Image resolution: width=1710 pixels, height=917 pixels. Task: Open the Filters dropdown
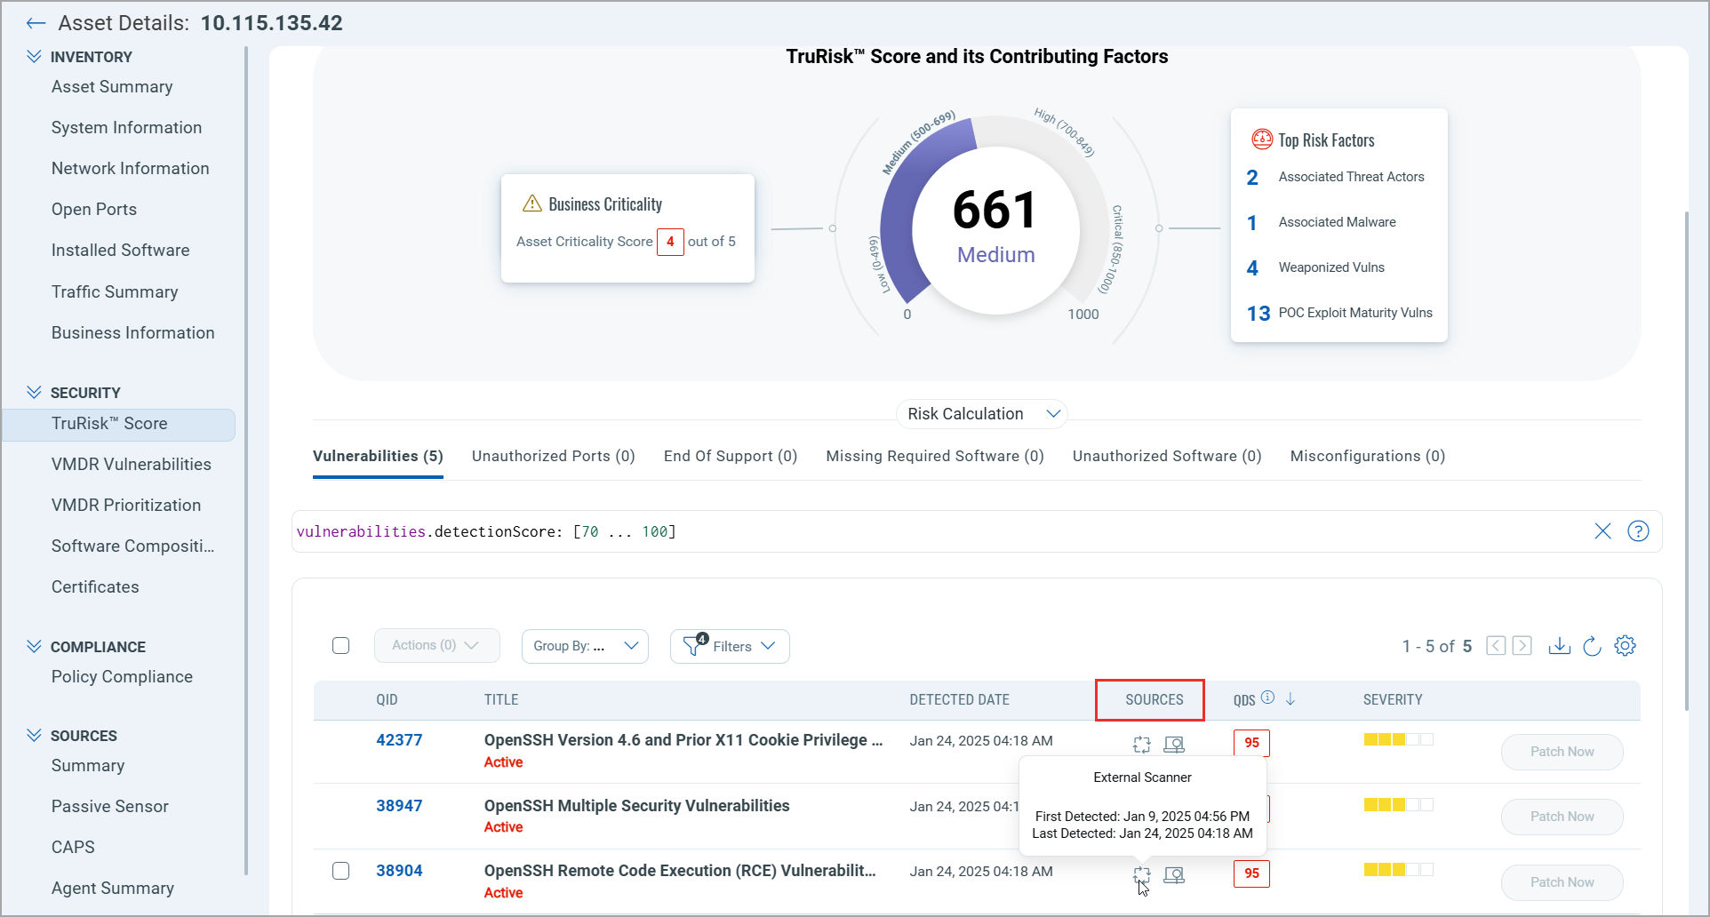(730, 646)
